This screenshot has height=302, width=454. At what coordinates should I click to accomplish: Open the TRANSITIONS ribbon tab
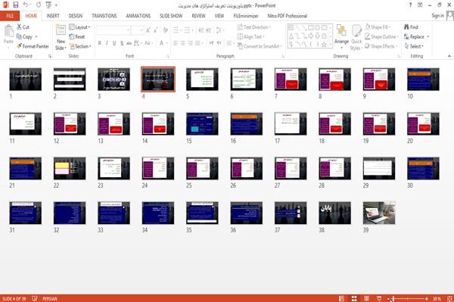point(104,16)
